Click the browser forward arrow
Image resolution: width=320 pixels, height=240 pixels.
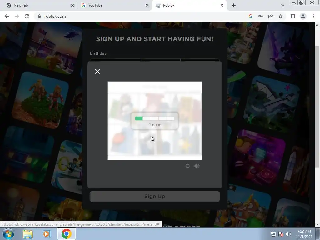click(17, 16)
